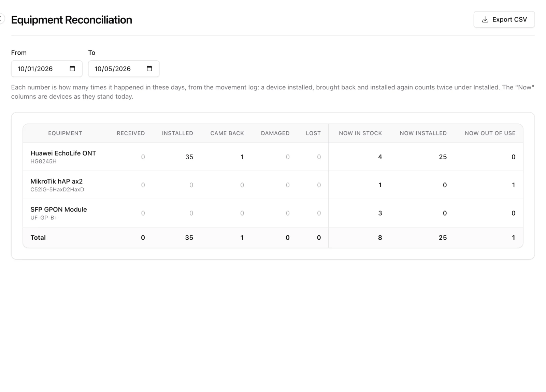The width and height of the screenshot is (546, 392).
Task: Click the Lost column header
Action: pyautogui.click(x=313, y=133)
